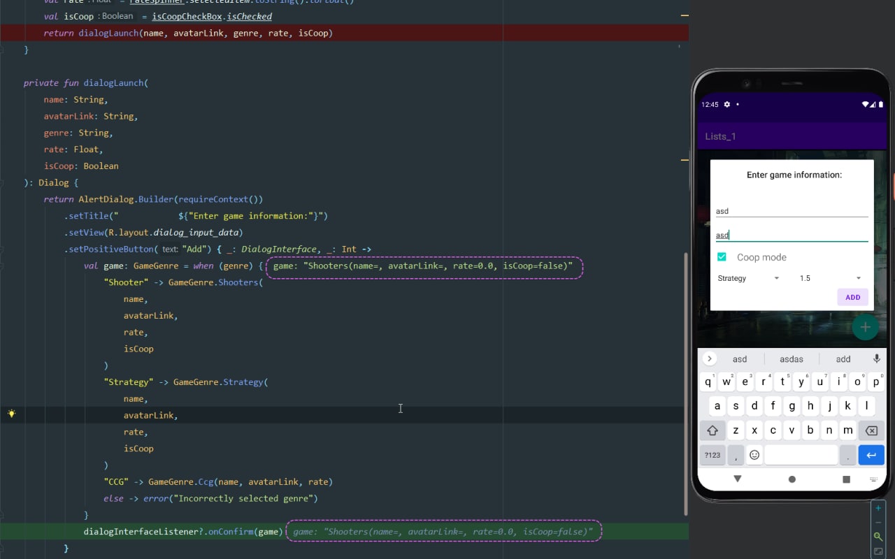
Task: Click the '.setPositiveButton' call
Action: point(108,249)
